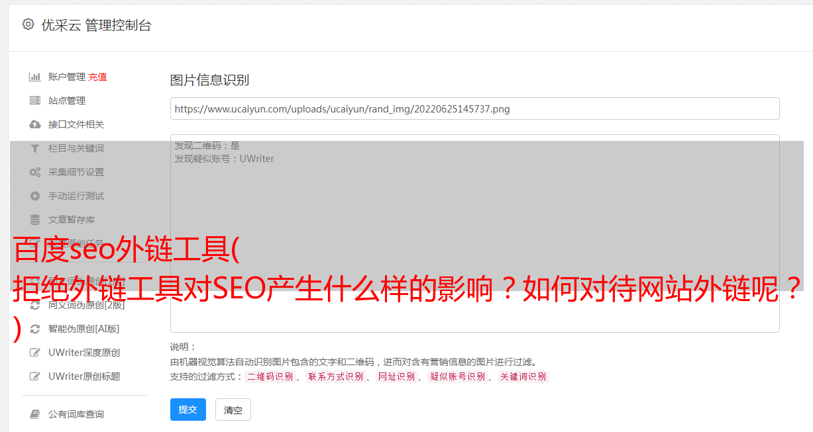Click the image URL input field
This screenshot has height=432, width=813.
(474, 108)
